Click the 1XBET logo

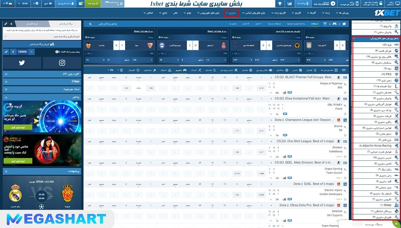[387, 13]
